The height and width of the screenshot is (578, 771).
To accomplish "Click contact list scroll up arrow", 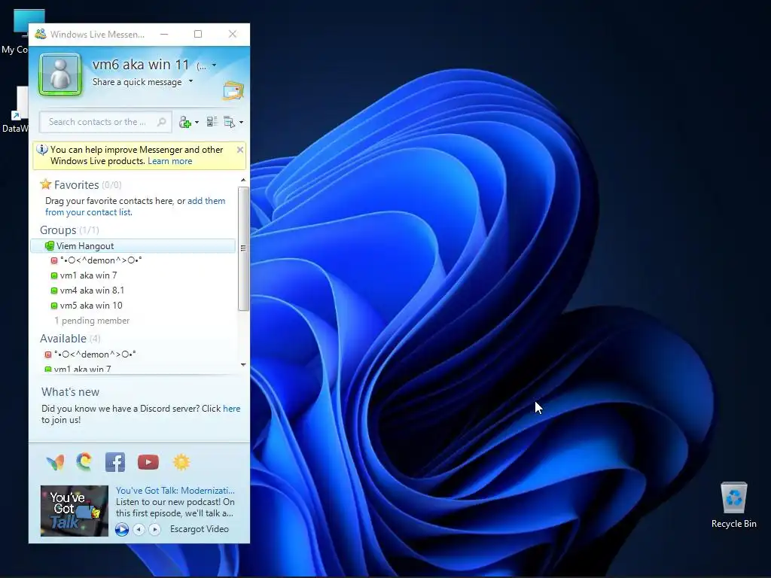I will (243, 181).
